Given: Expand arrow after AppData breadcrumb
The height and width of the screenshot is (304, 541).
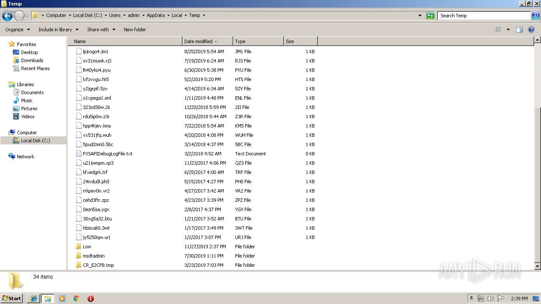Looking at the screenshot, I should (168, 15).
